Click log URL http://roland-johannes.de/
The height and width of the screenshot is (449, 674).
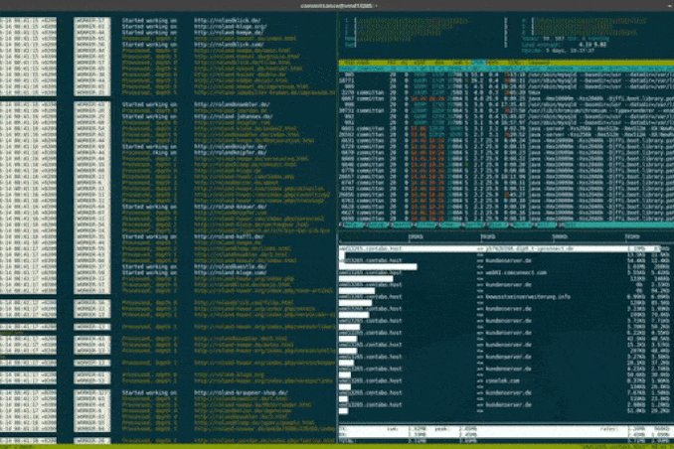pos(233,116)
